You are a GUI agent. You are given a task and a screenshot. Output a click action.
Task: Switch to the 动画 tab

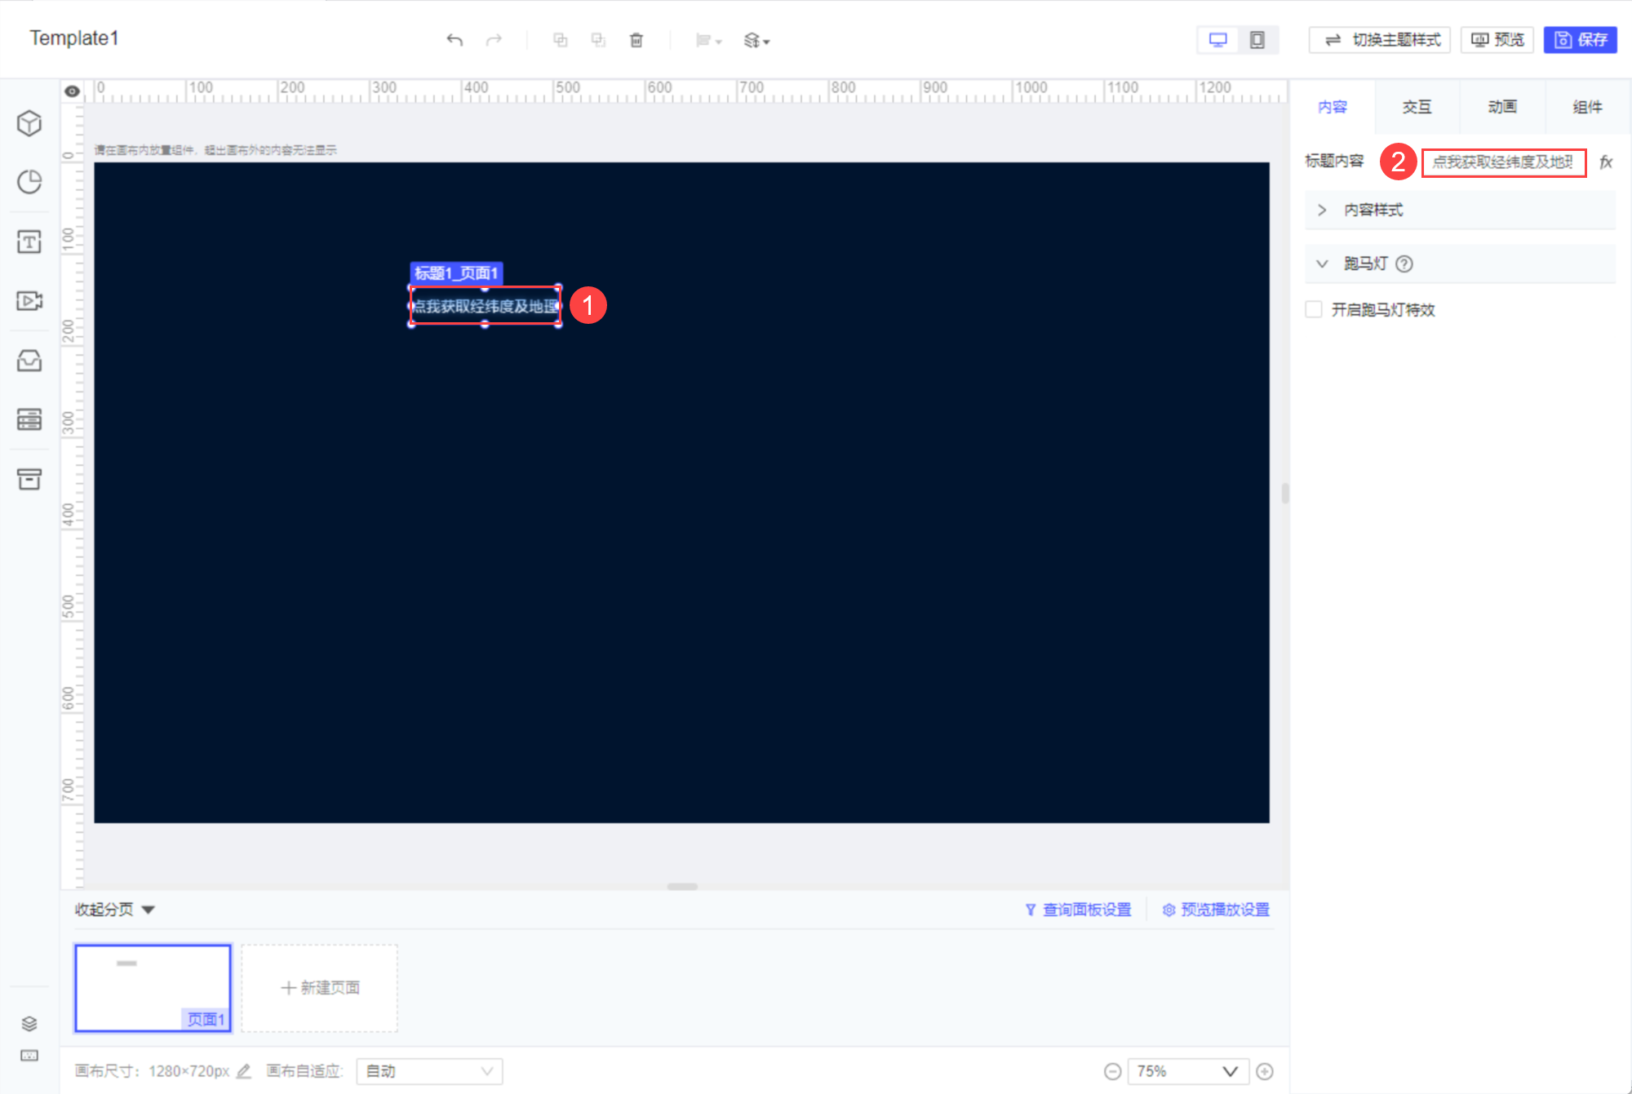[x=1501, y=106]
